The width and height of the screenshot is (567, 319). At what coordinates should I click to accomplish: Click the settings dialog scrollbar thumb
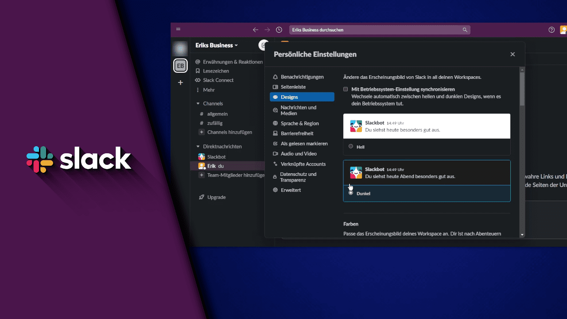tap(522, 89)
